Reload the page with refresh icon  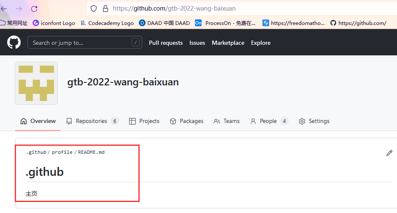pos(34,8)
